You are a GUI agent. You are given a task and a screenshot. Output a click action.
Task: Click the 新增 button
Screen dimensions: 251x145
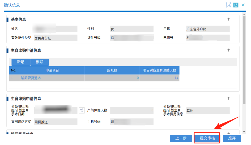pyautogui.click(x=21, y=62)
